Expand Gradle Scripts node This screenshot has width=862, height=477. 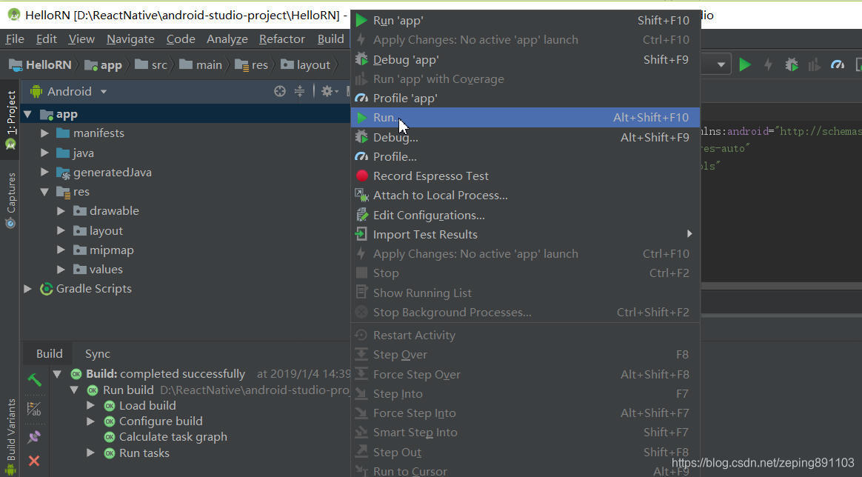[x=27, y=289]
